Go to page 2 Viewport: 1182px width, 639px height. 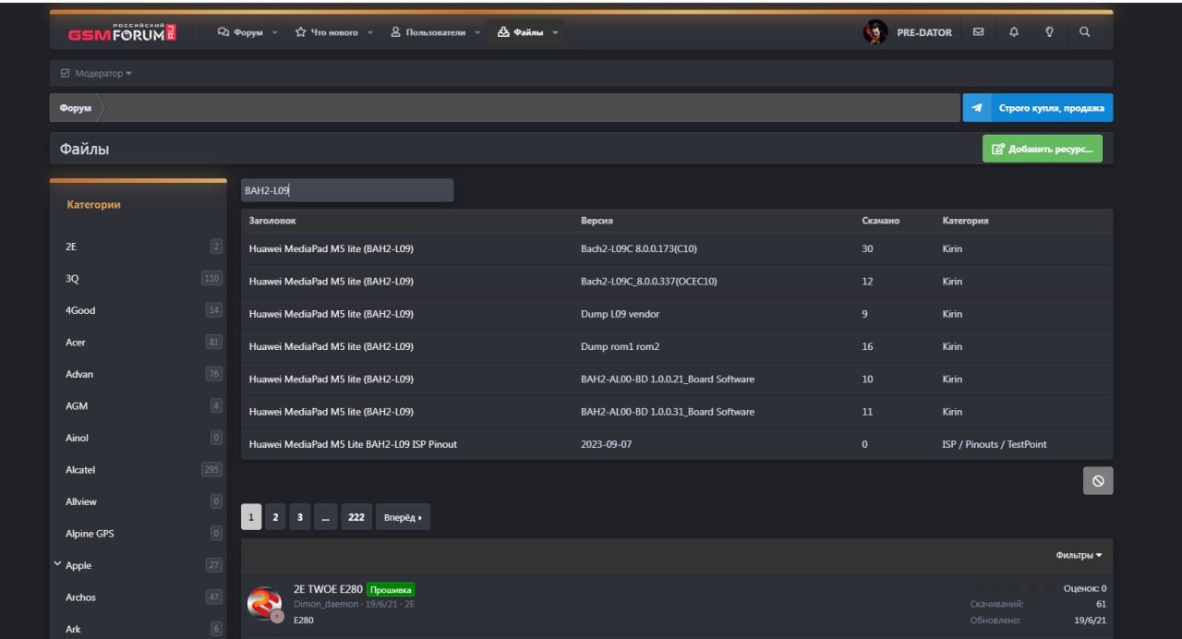pyautogui.click(x=275, y=517)
